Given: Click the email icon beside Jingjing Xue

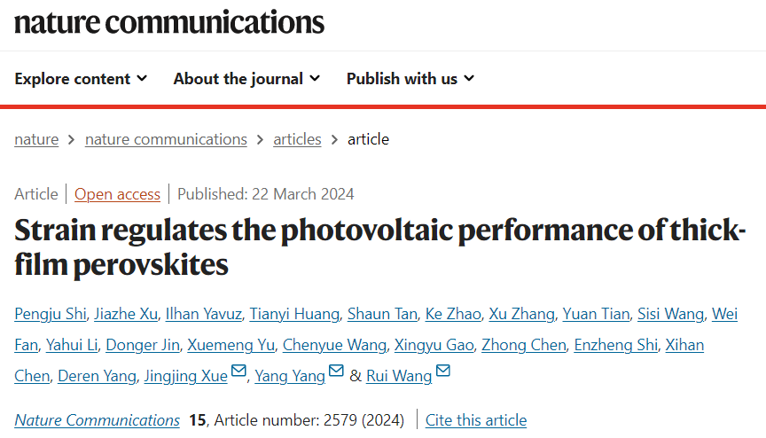Looking at the screenshot, I should (x=238, y=371).
